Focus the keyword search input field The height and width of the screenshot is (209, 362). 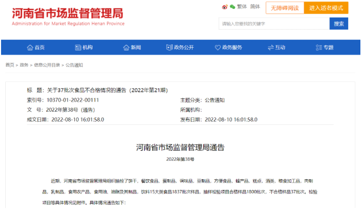[x=274, y=23]
